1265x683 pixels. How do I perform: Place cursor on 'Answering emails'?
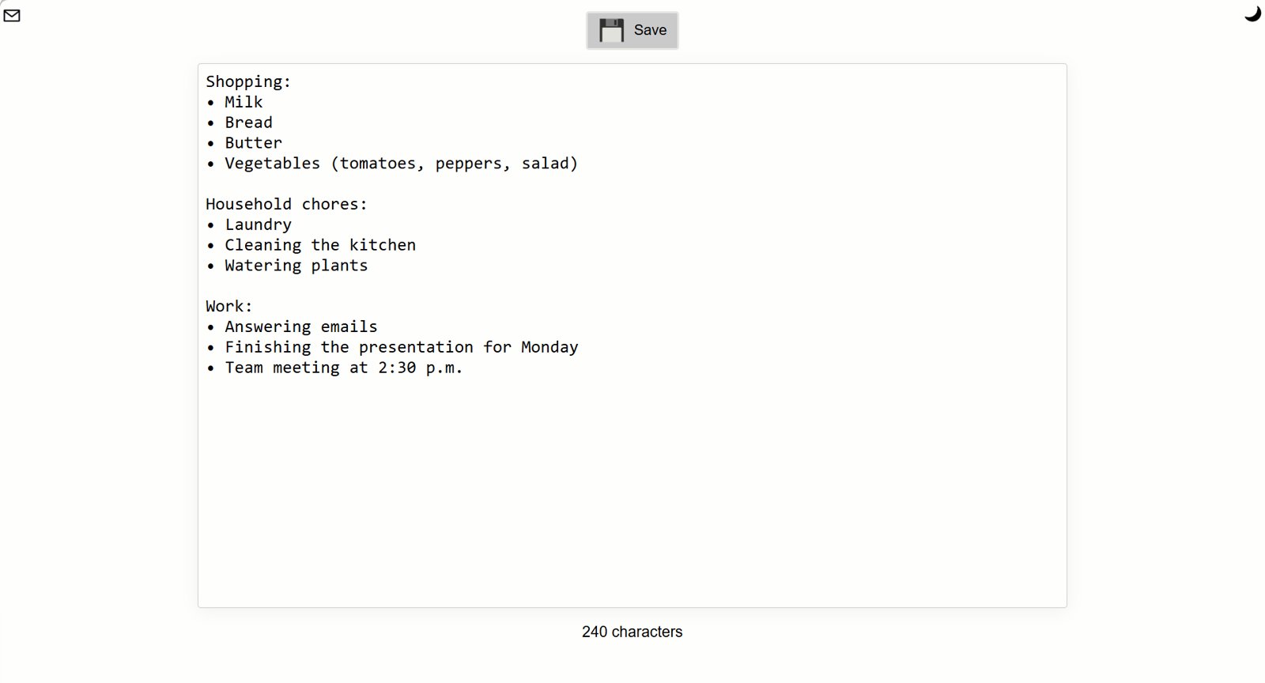(x=301, y=326)
